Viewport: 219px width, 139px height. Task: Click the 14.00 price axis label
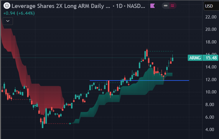tap(211, 67)
